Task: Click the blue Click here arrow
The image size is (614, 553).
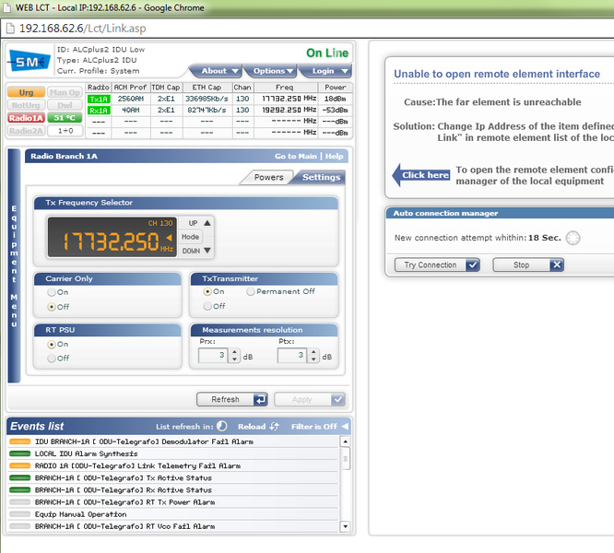Action: coord(421,175)
